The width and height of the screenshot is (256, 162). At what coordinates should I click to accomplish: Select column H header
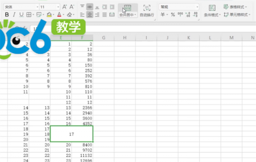[x=125, y=38]
